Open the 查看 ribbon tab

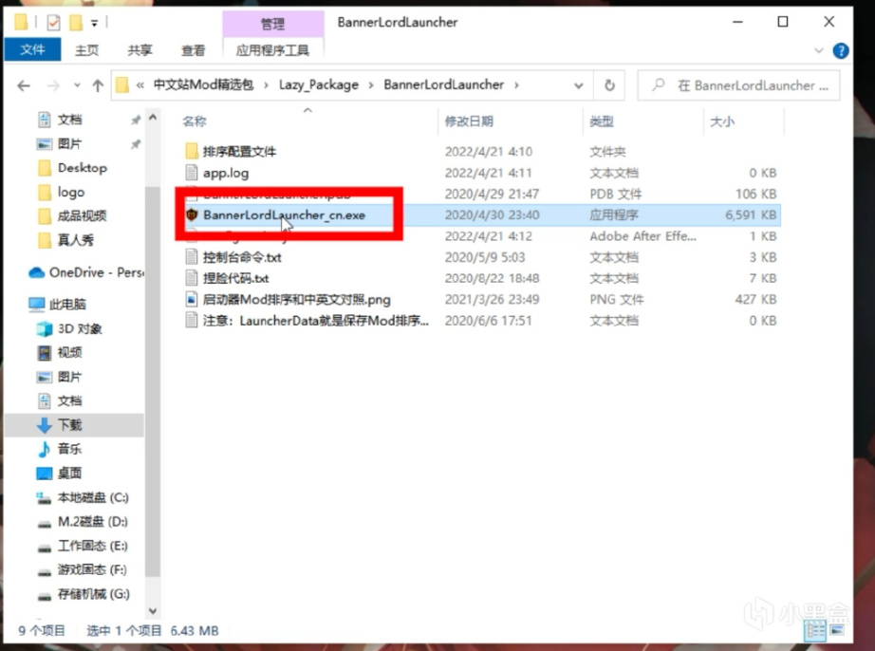click(x=193, y=50)
